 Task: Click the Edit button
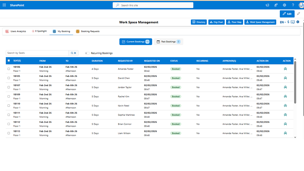point(287,14)
